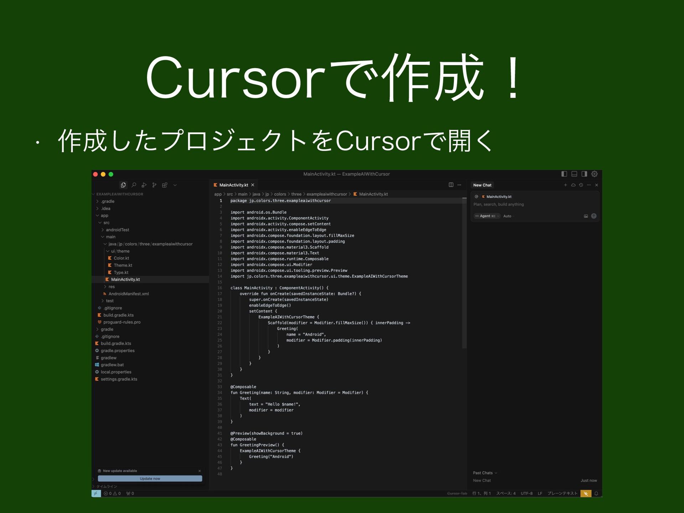Attach an image in chat input
Image resolution: width=684 pixels, height=513 pixels.
coord(586,216)
